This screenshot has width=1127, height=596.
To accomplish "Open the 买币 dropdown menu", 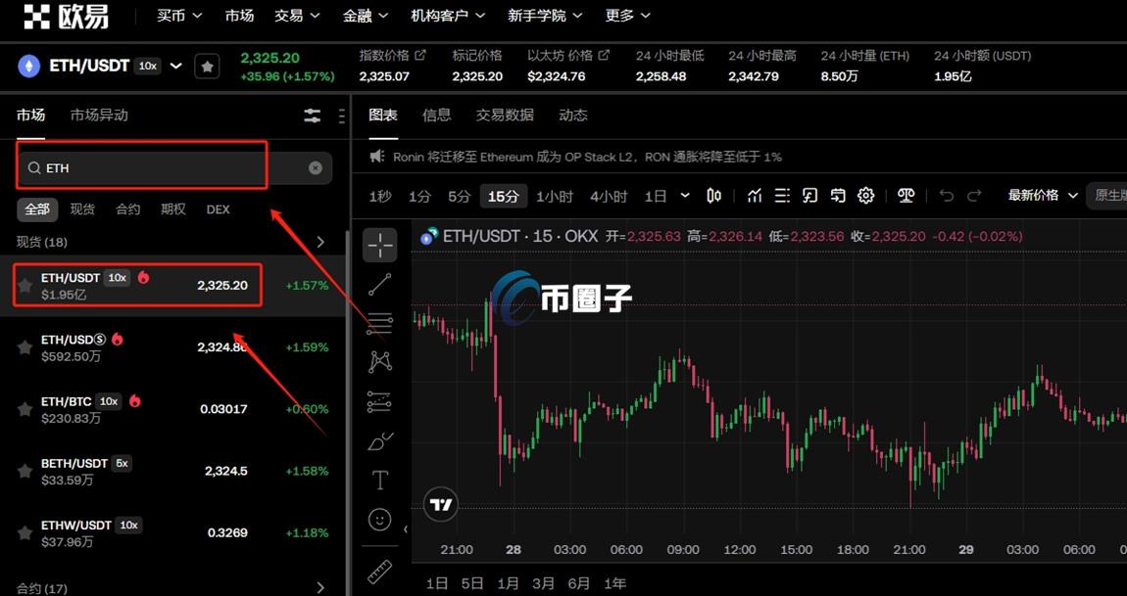I will [x=179, y=15].
